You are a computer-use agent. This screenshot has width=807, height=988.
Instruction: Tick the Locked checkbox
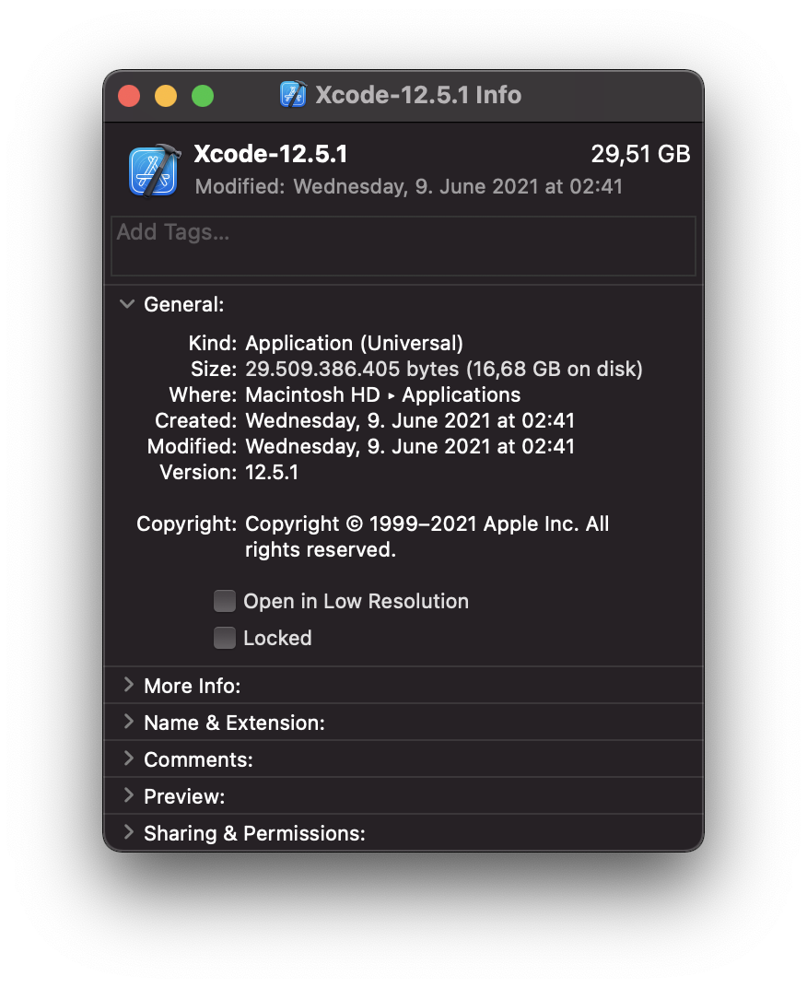225,638
